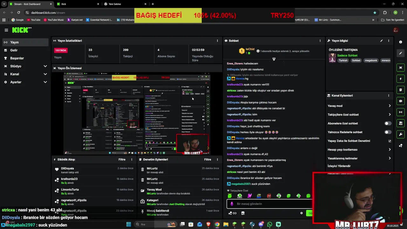Open Kanal Eylemleri three-dot menu
This screenshot has height=229, width=407.
pyautogui.click(x=389, y=95)
